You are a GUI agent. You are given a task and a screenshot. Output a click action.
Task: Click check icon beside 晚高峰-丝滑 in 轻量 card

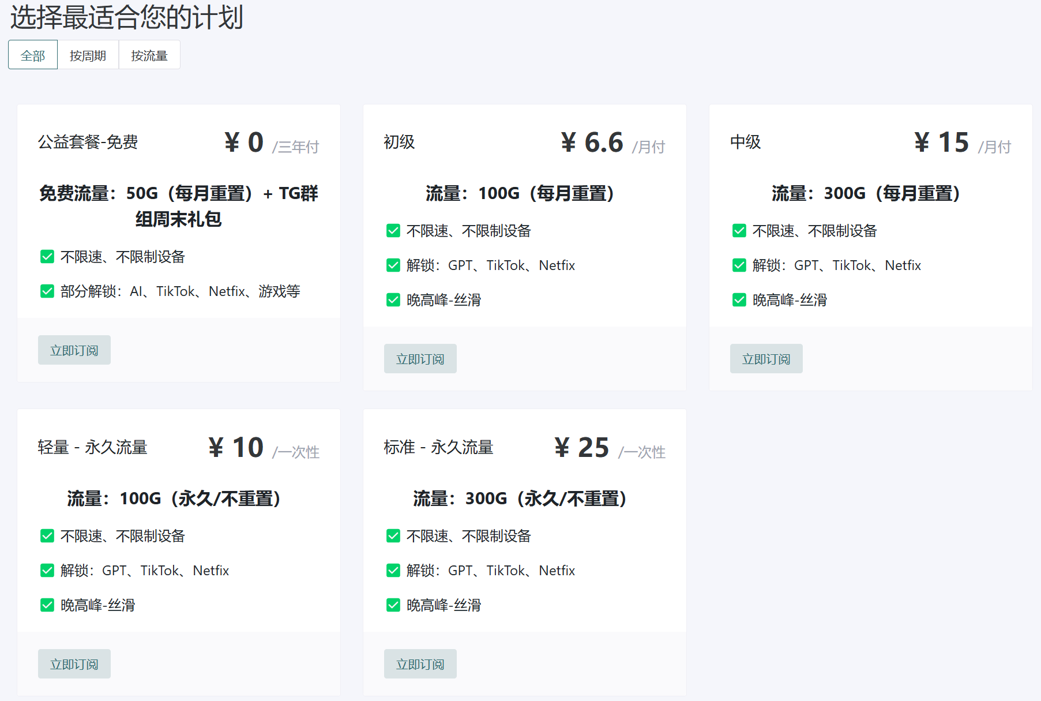pyautogui.click(x=47, y=605)
